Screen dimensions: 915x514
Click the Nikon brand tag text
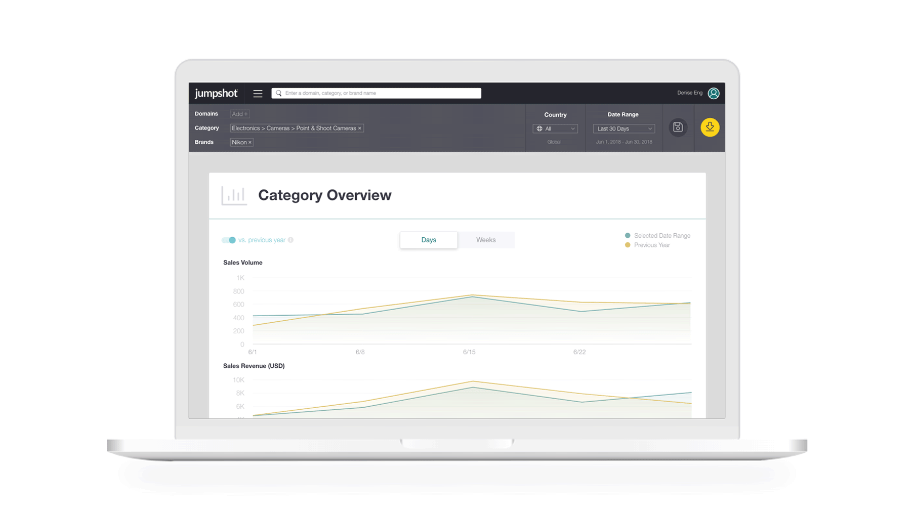click(239, 143)
